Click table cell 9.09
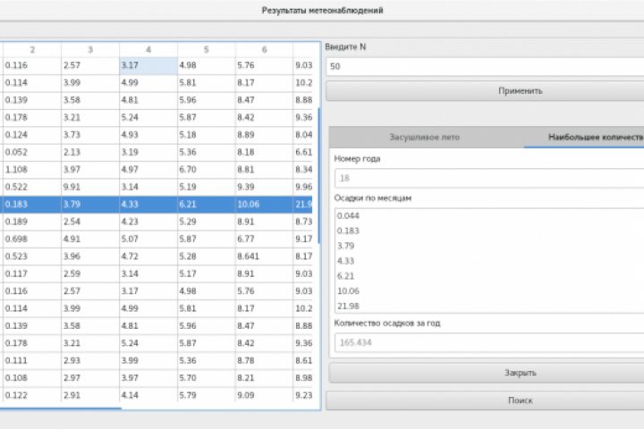This screenshot has height=429, width=644. (x=264, y=395)
